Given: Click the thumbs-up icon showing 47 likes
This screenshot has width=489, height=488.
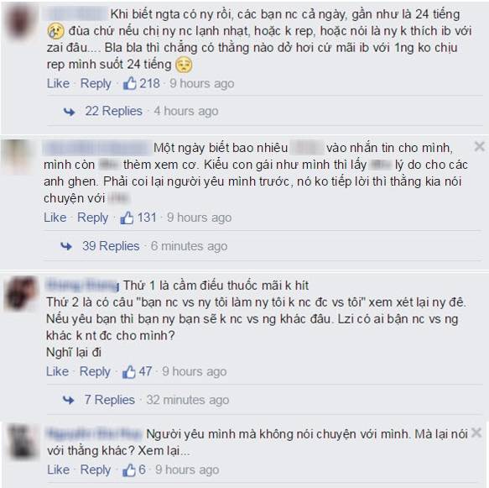Looking at the screenshot, I should tap(128, 371).
